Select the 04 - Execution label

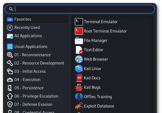coord(27,80)
